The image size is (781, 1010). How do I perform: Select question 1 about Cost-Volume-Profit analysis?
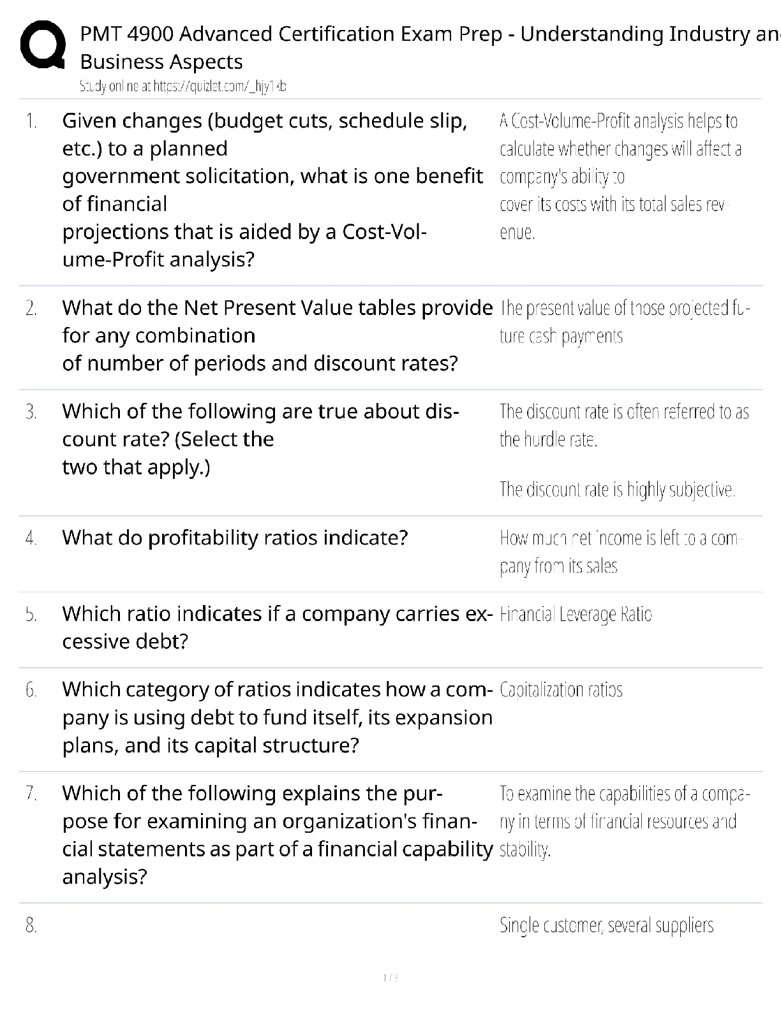coord(272,190)
